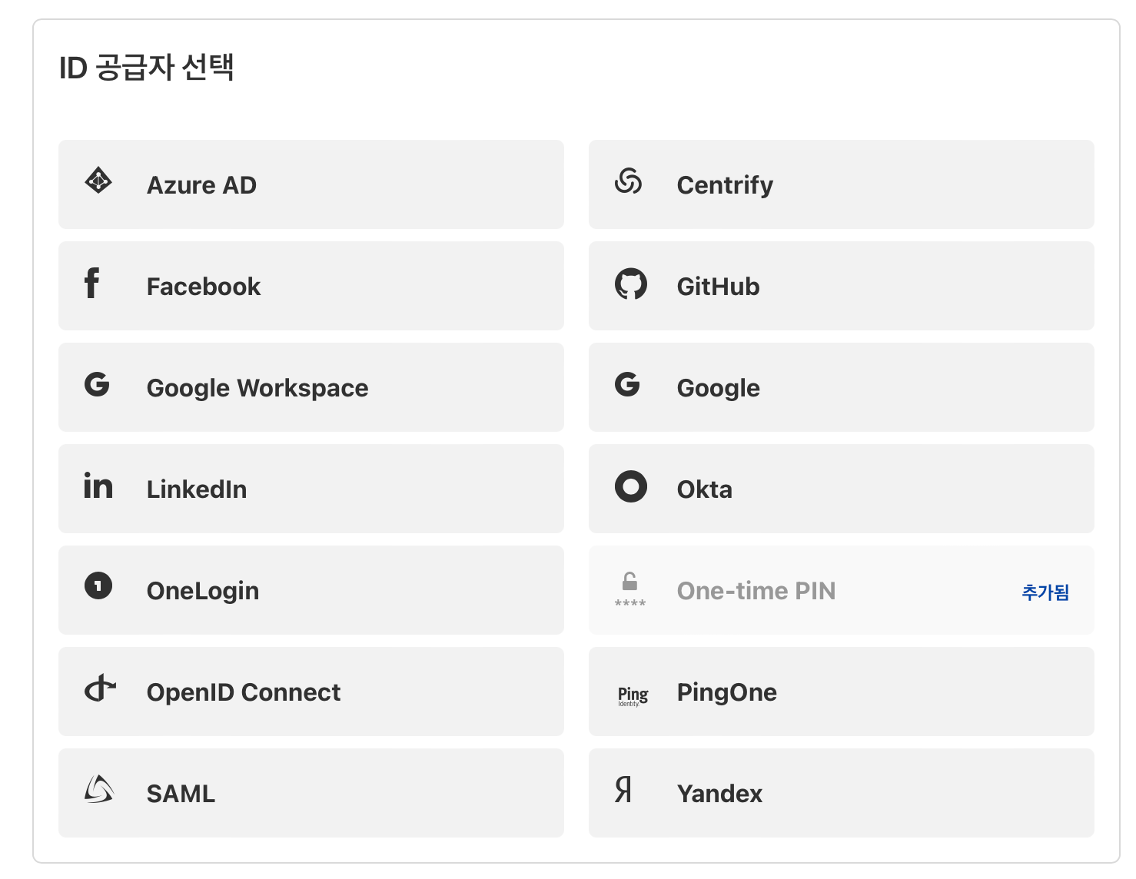The width and height of the screenshot is (1136, 879).
Task: Click the One-time PIN lock icon
Action: point(630,589)
